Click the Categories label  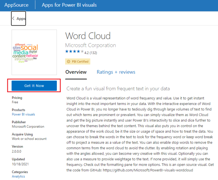20,172
